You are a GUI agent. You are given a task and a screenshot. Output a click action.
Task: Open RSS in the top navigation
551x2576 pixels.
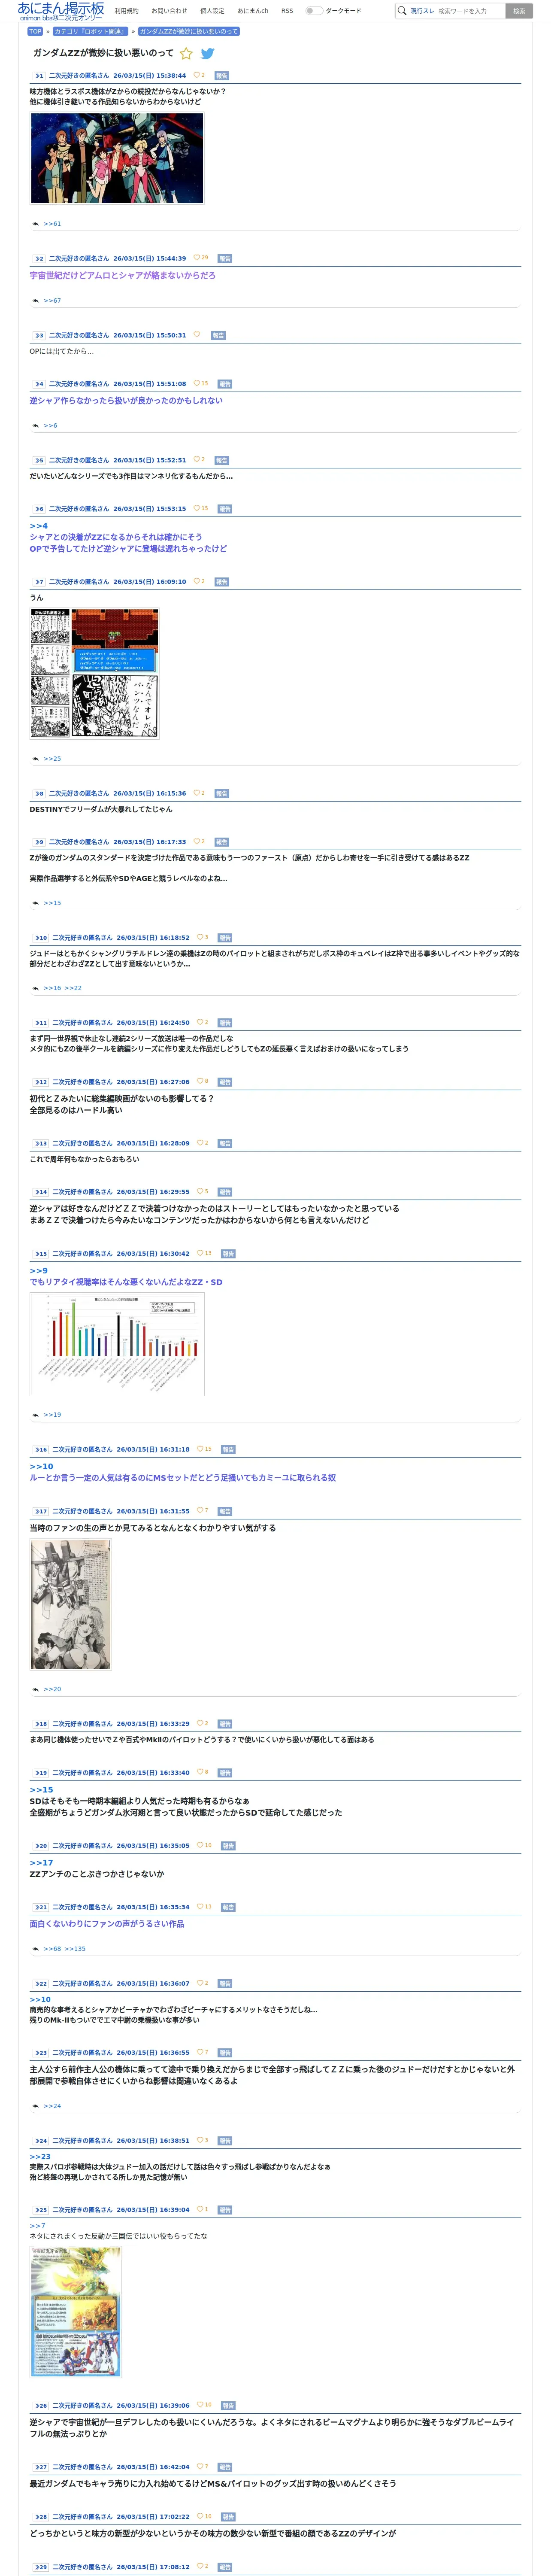click(287, 11)
